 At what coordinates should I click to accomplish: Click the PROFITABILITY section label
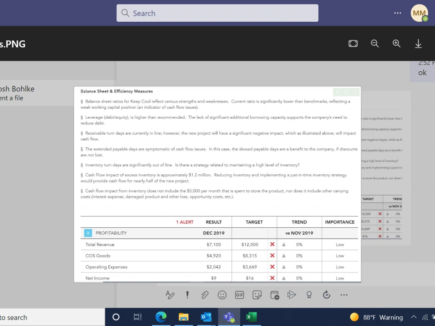coord(111,233)
